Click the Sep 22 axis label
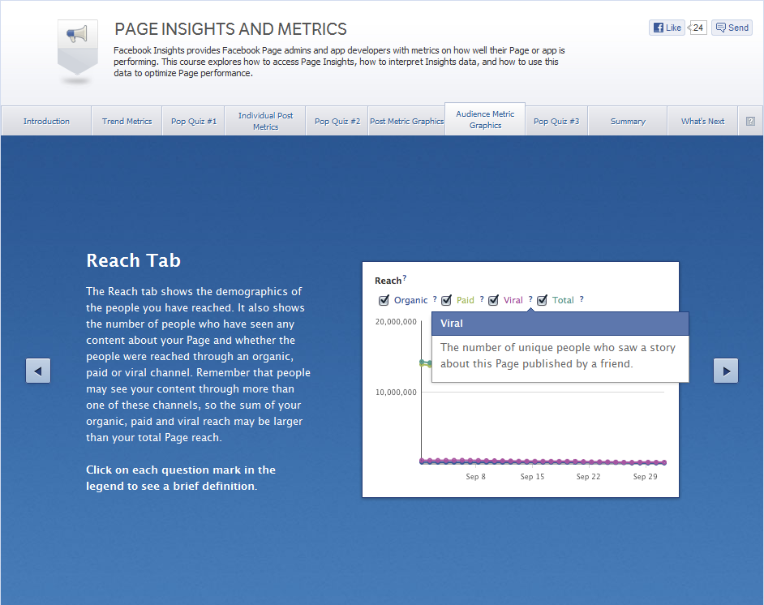Image resolution: width=764 pixels, height=605 pixels. pos(588,476)
